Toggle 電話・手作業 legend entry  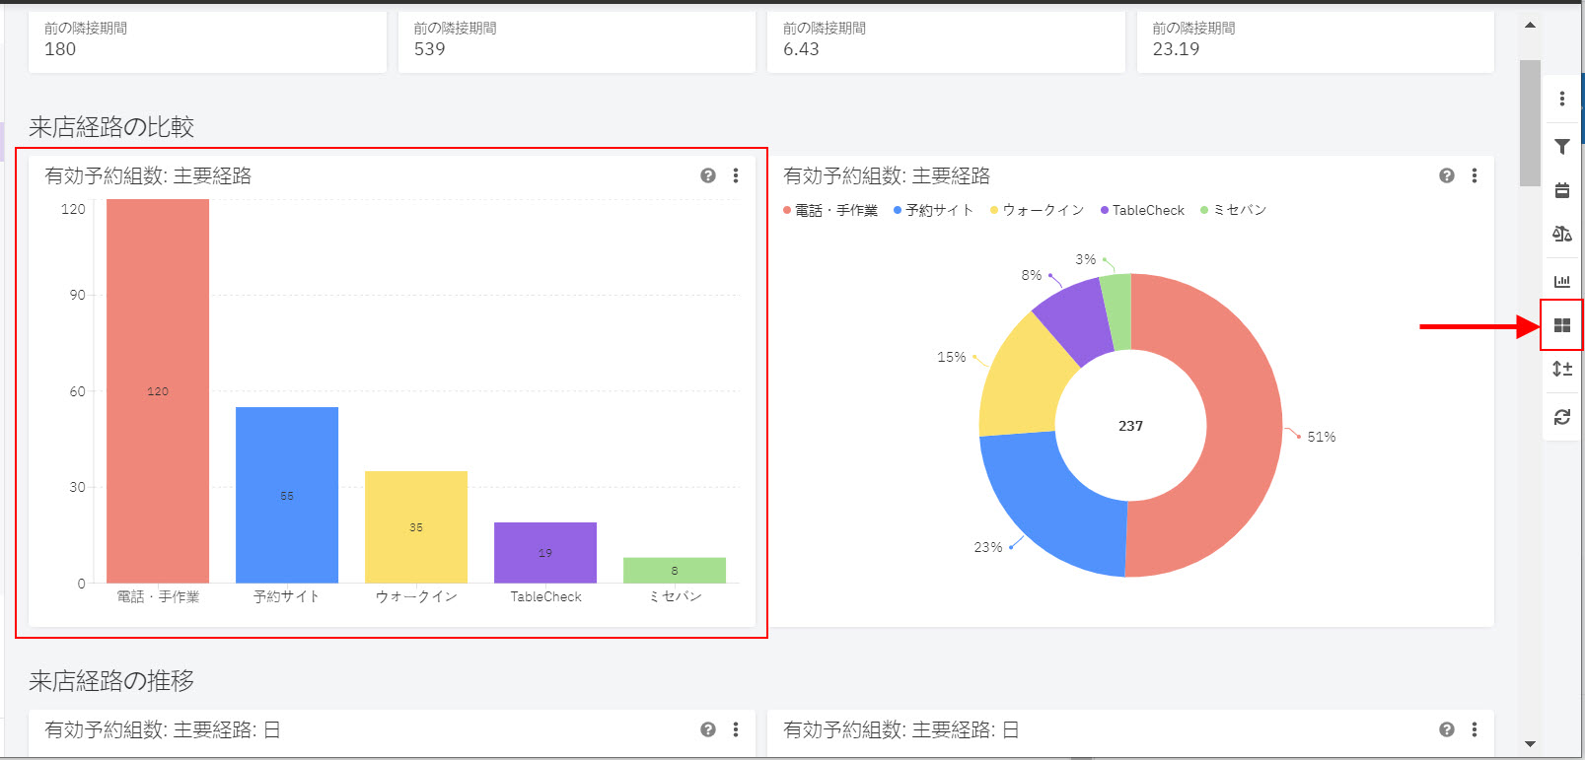tap(830, 210)
